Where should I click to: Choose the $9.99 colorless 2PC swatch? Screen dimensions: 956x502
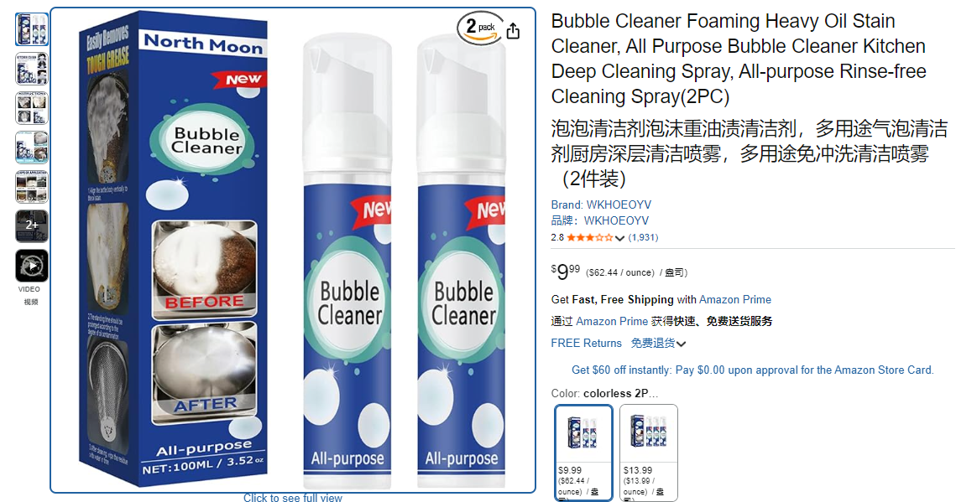pyautogui.click(x=583, y=453)
